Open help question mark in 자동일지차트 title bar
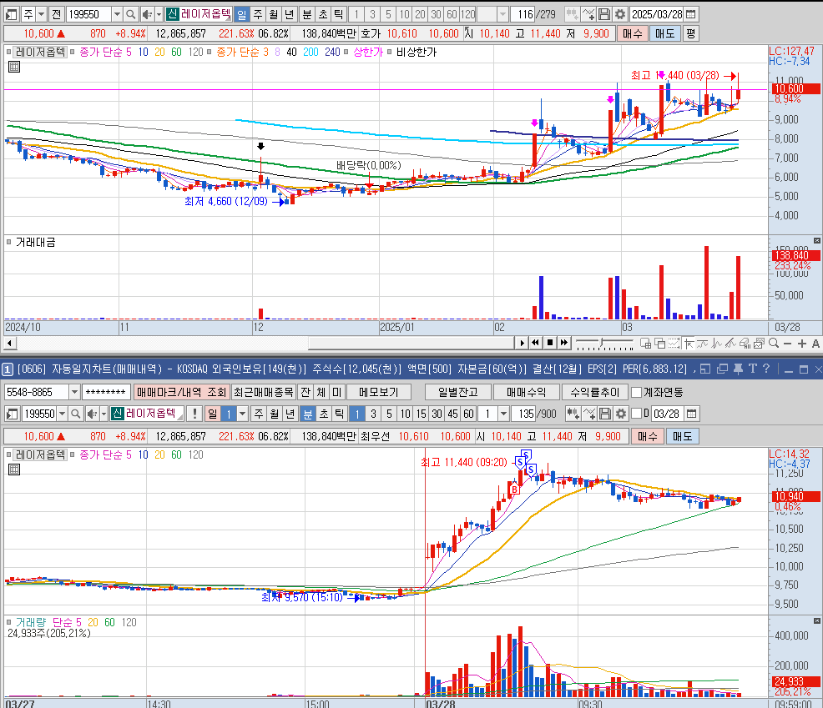823x708 pixels. point(766,369)
